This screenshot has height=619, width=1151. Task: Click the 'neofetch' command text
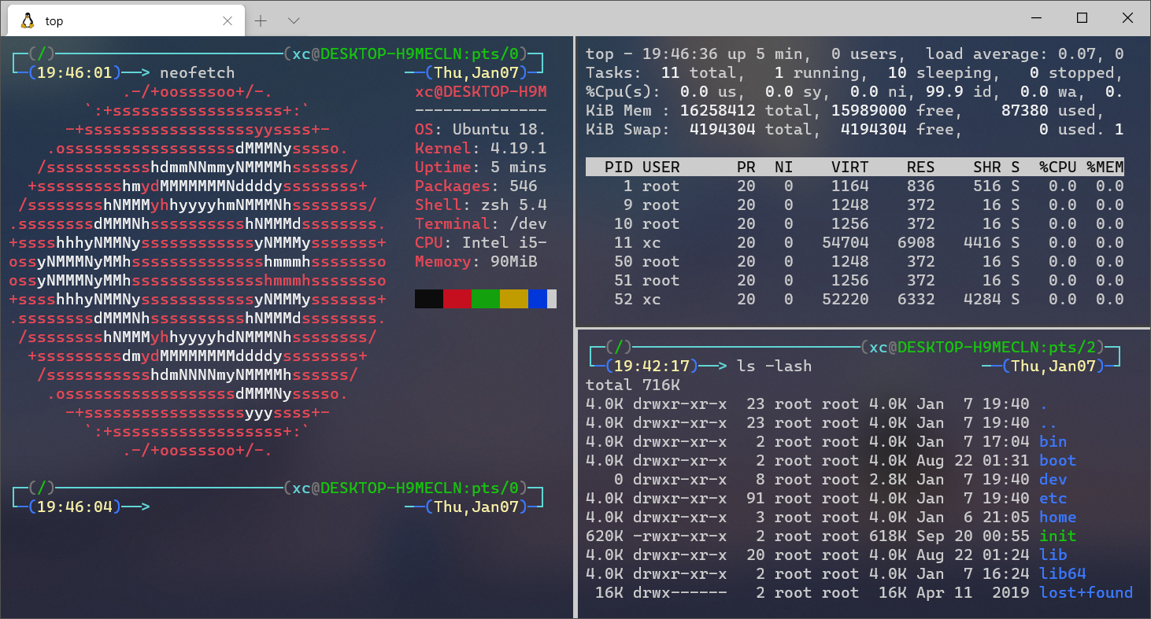point(198,73)
